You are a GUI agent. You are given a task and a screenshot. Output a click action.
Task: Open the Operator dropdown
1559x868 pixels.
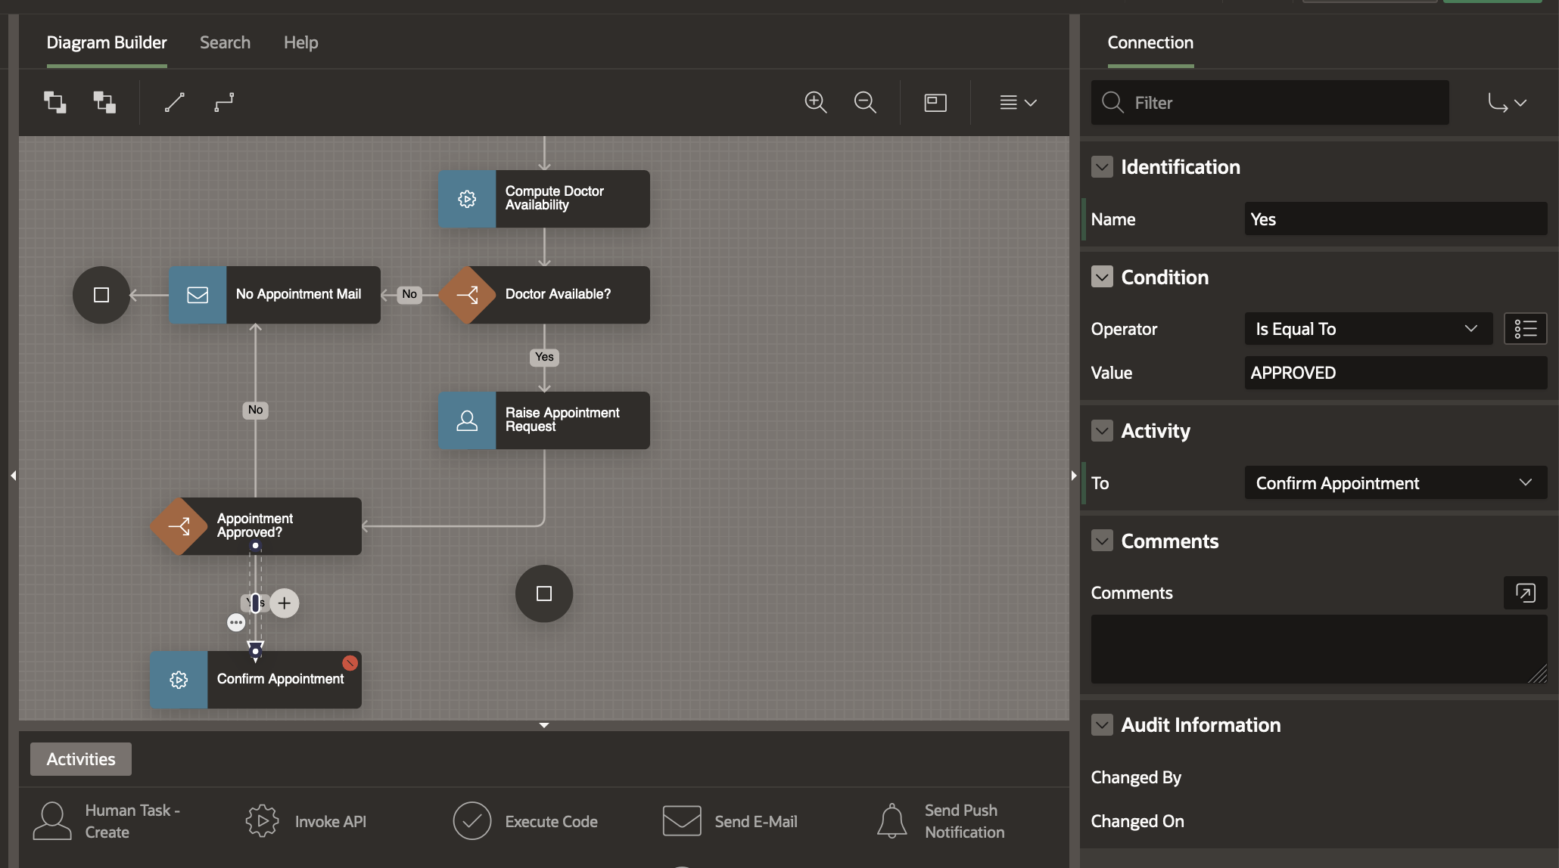click(x=1368, y=329)
